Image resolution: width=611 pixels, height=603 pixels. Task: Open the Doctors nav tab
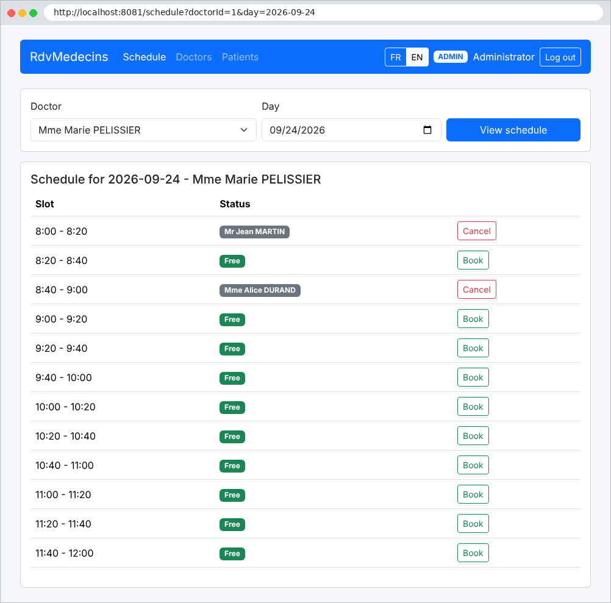[194, 57]
